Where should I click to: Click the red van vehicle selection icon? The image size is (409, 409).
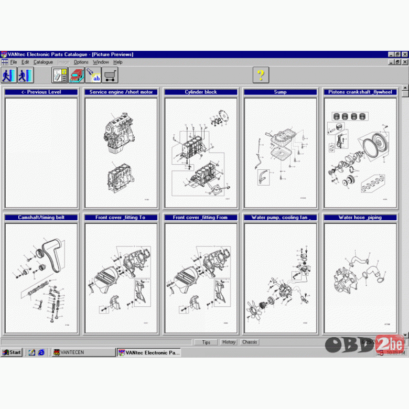point(77,75)
